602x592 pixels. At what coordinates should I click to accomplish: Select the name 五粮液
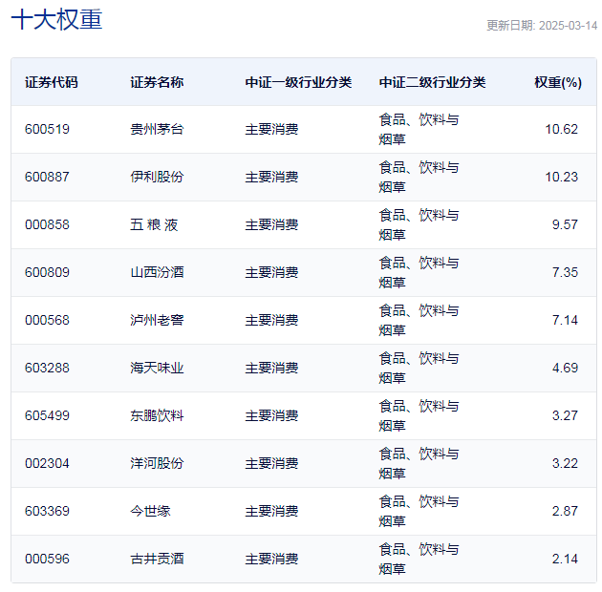pyautogui.click(x=154, y=224)
